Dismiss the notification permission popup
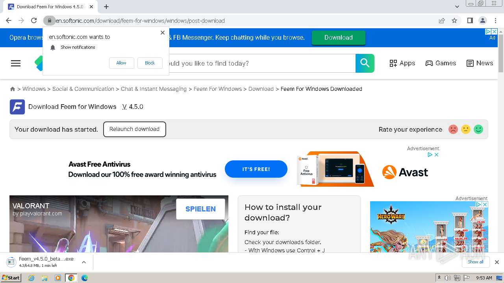Viewport: 504px width, 283px height. click(x=163, y=33)
